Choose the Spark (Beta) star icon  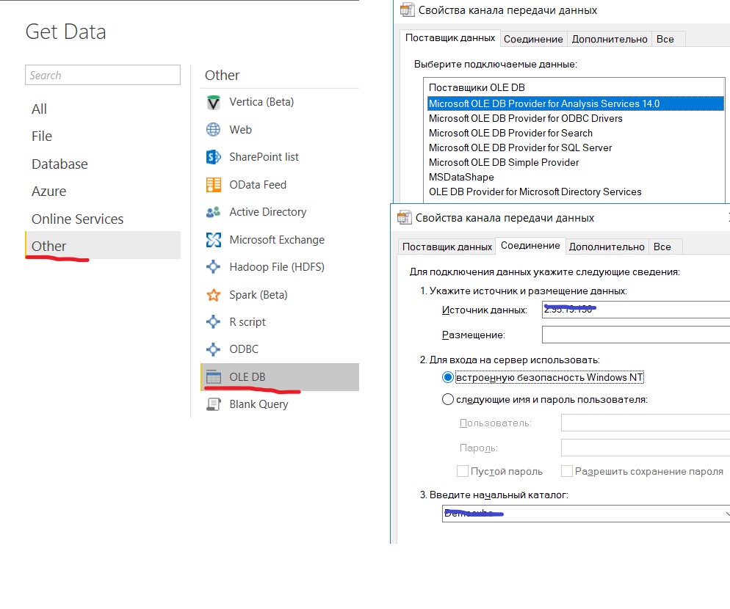[x=213, y=294]
